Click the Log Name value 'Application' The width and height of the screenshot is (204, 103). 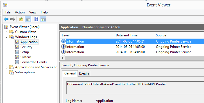(104, 101)
